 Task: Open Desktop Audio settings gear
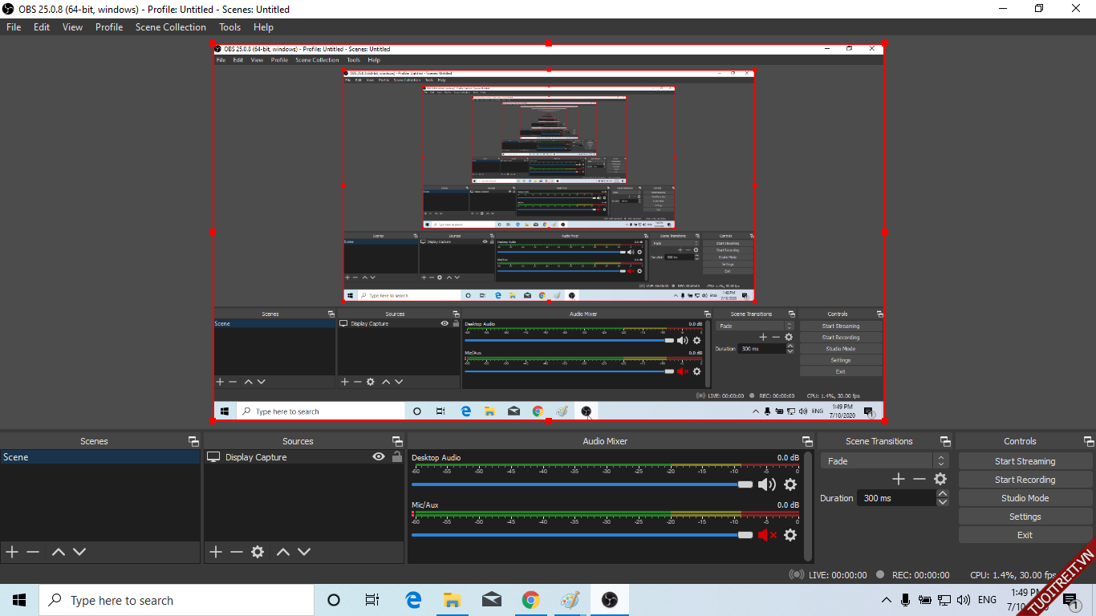pos(790,484)
